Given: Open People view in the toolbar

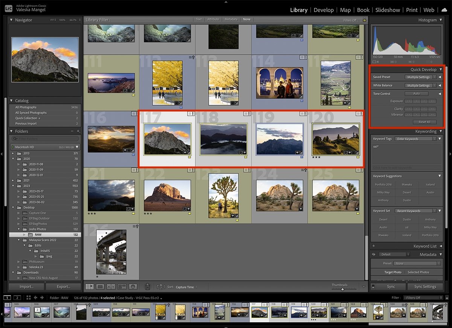Looking at the screenshot, I should coord(133,286).
